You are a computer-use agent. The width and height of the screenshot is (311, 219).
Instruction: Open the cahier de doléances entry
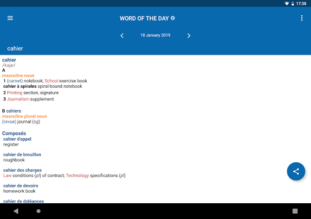tap(24, 201)
